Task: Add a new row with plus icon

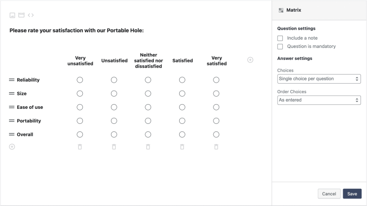Action: click(x=12, y=147)
